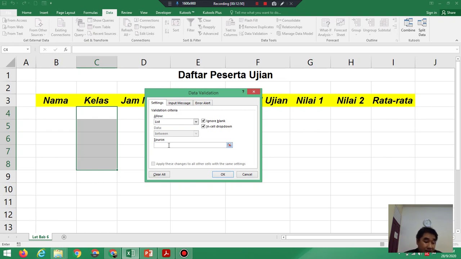The width and height of the screenshot is (461, 259).
Task: Click the Clear All button
Action: (x=159, y=174)
